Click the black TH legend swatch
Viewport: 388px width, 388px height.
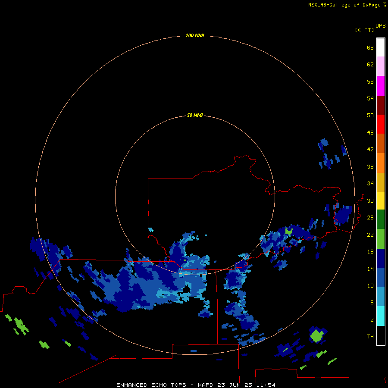coord(381,335)
